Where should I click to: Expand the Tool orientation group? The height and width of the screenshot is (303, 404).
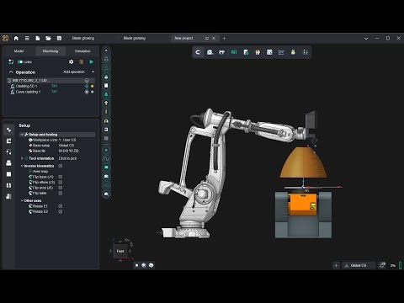point(22,158)
